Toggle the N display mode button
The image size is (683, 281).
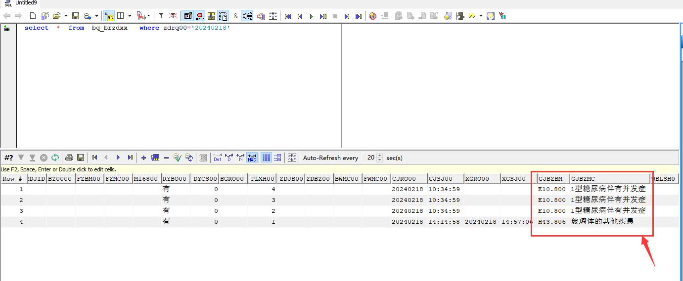coord(240,158)
